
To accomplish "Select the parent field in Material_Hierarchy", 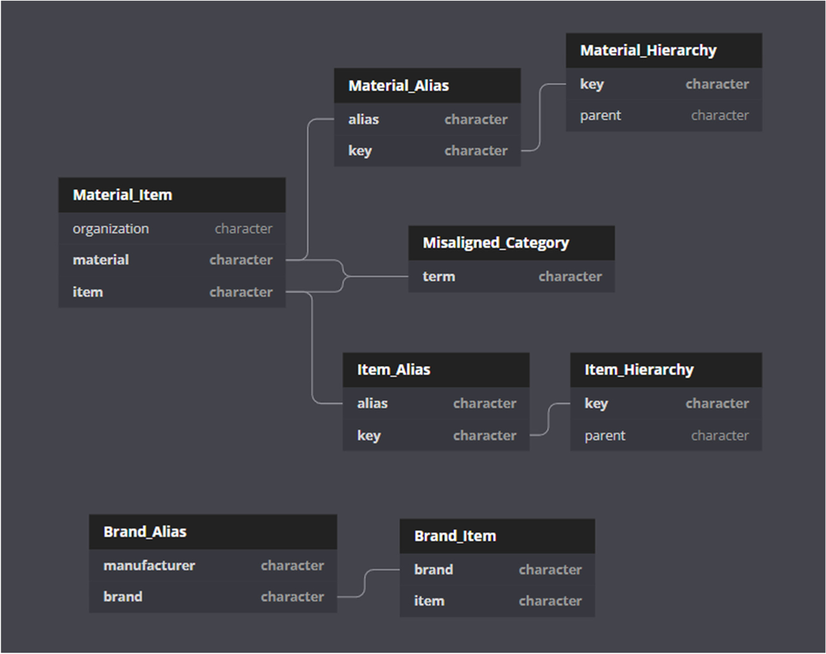I will click(x=664, y=115).
